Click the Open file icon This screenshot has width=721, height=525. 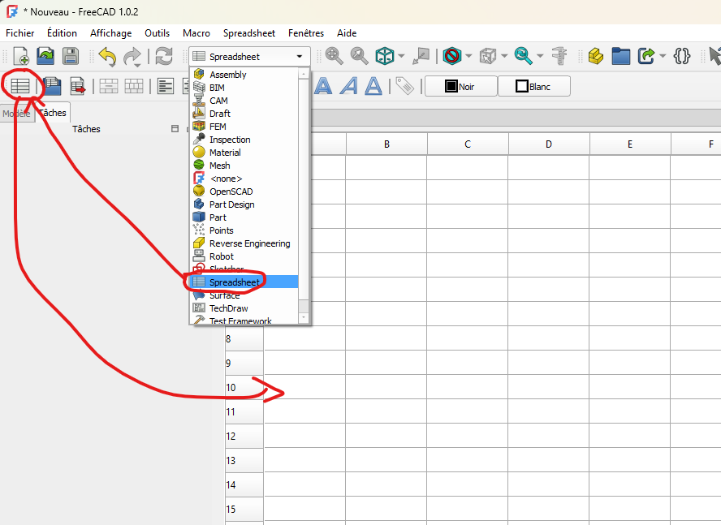click(x=45, y=56)
